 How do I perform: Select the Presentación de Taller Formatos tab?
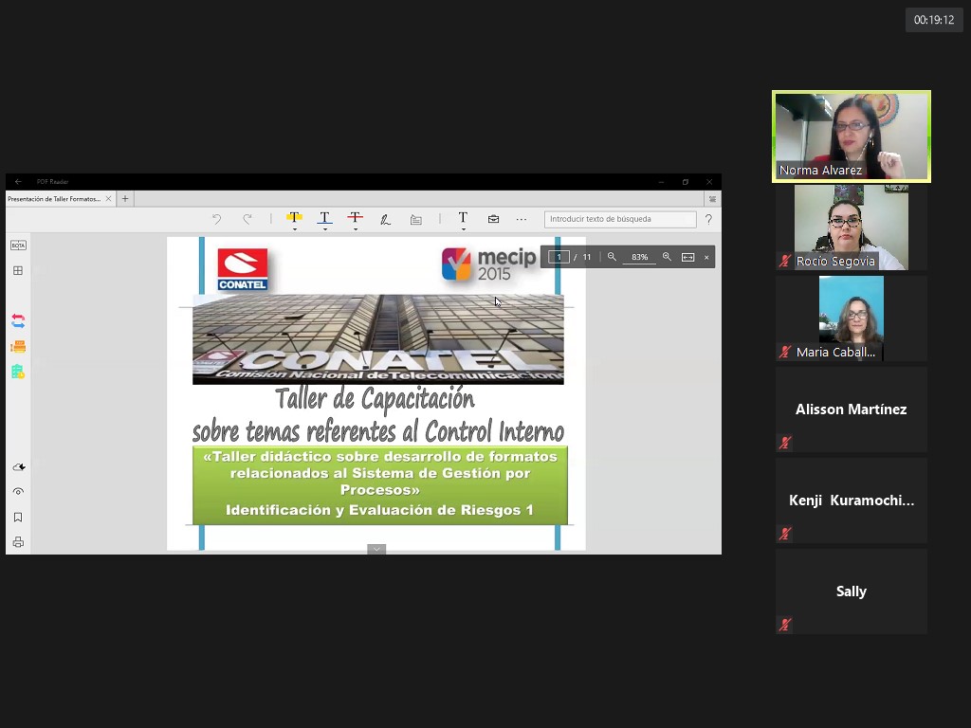click(60, 199)
